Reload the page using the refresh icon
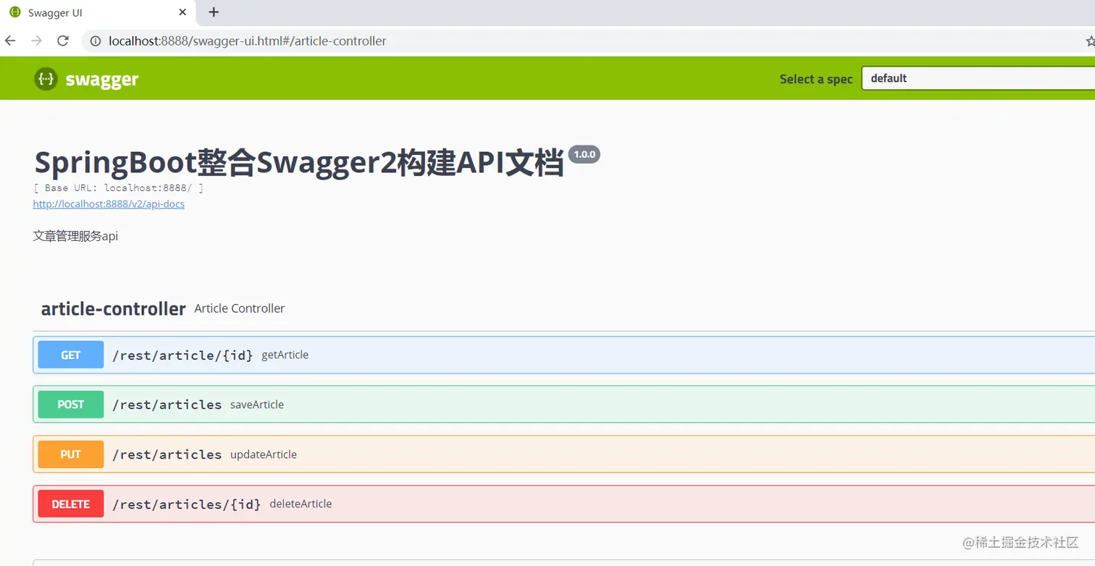This screenshot has width=1095, height=566. tap(62, 41)
